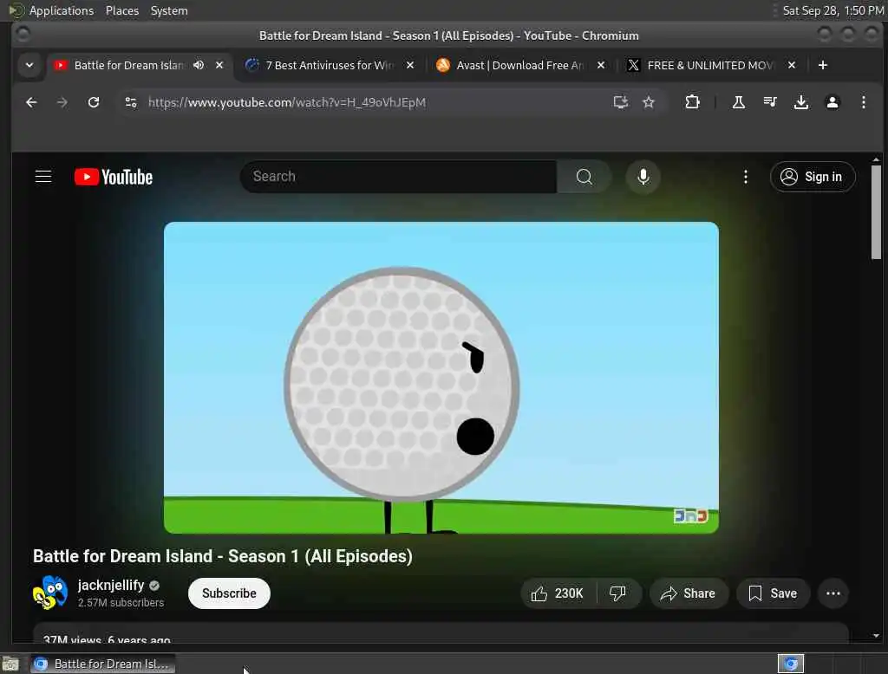Image resolution: width=888 pixels, height=674 pixels.
Task: Subscribe to jacknjellify
Action: [229, 593]
